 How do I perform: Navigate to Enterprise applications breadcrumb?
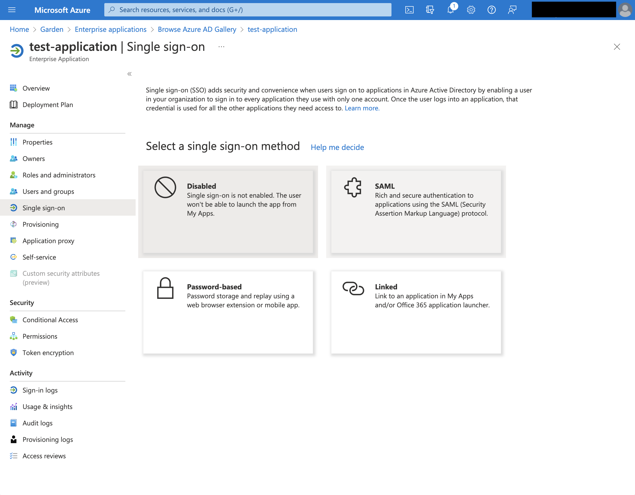(x=110, y=29)
